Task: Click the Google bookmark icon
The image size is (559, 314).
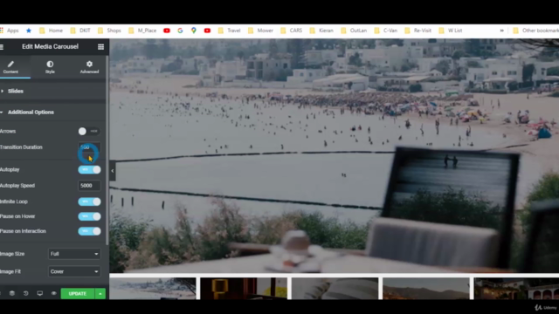Action: (x=180, y=31)
